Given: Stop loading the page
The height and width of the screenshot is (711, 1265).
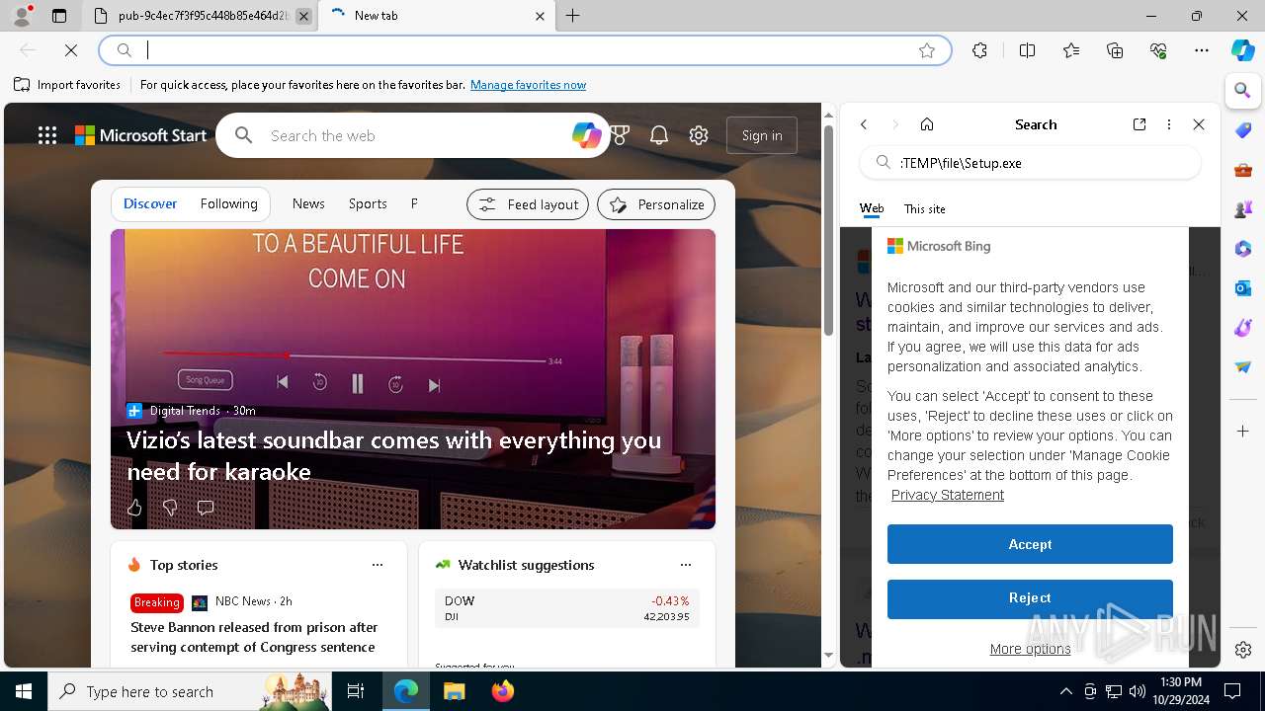Looking at the screenshot, I should tap(71, 50).
